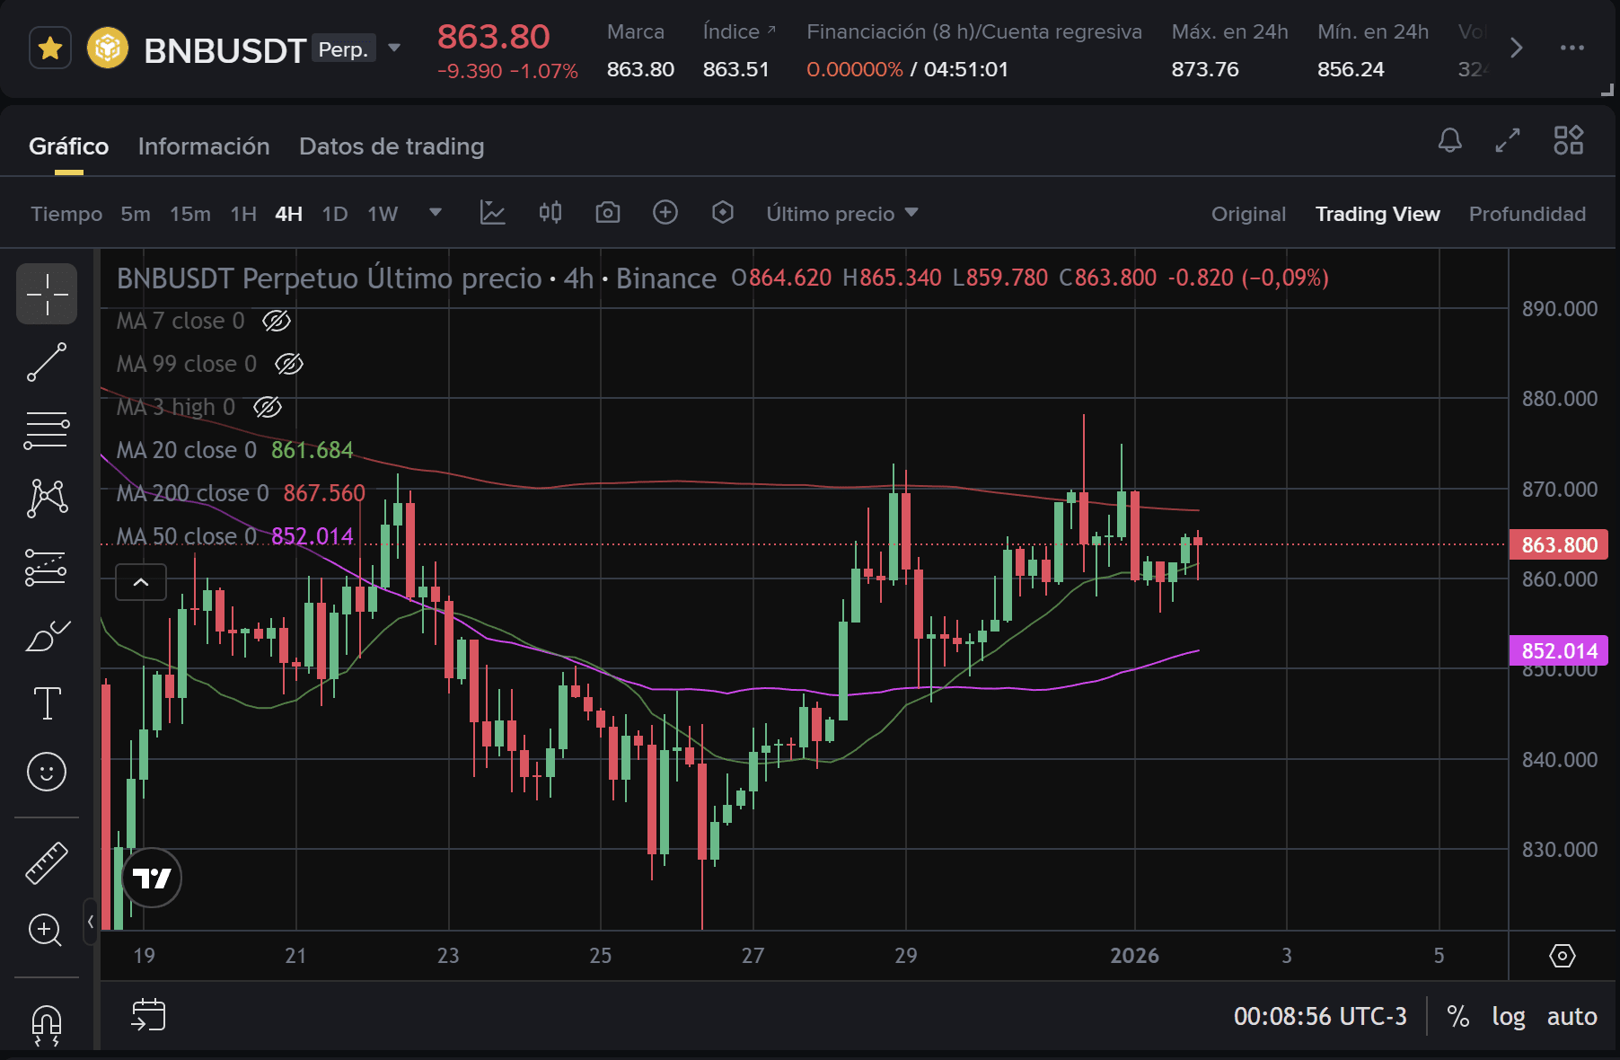
Task: Show more market stats with right chevron
Action: tap(1517, 49)
